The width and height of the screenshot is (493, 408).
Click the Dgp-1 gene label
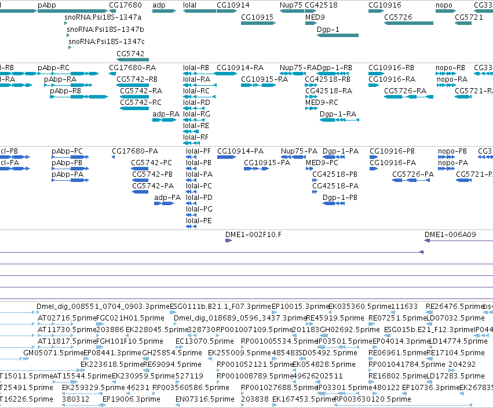pyautogui.click(x=328, y=30)
